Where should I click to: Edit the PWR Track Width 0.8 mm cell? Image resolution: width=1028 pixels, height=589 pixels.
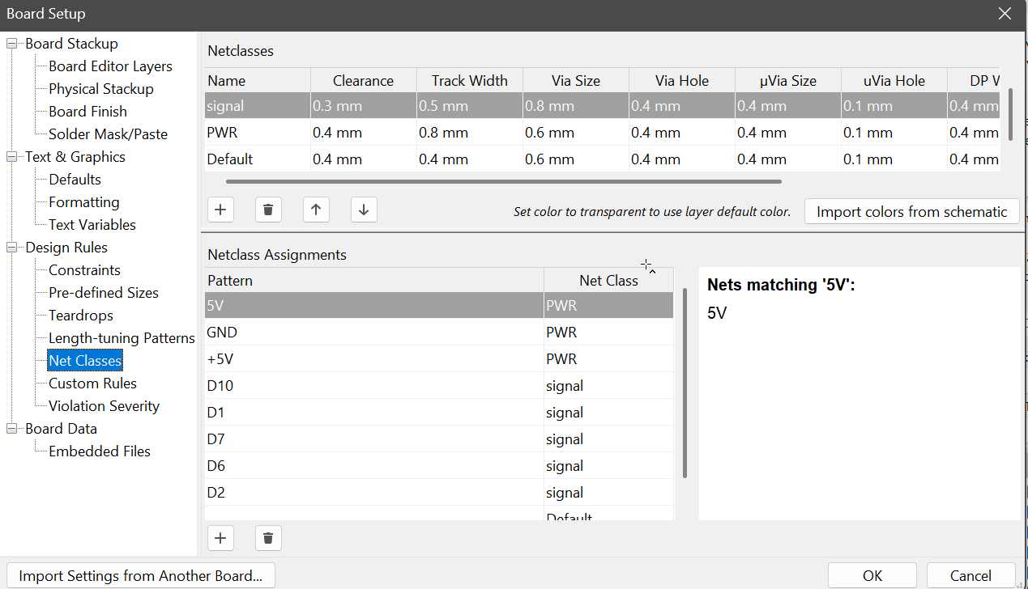click(x=469, y=133)
